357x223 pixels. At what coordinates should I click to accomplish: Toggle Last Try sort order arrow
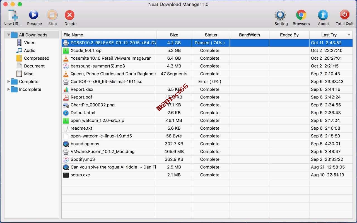[x=349, y=35]
